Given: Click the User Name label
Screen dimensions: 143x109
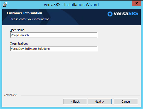Looking at the screenshot, I should pyautogui.click(x=18, y=30).
